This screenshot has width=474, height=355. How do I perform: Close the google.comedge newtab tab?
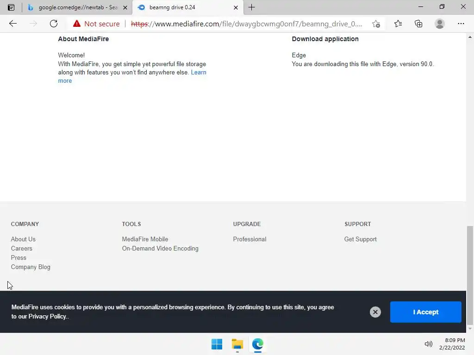(125, 7)
